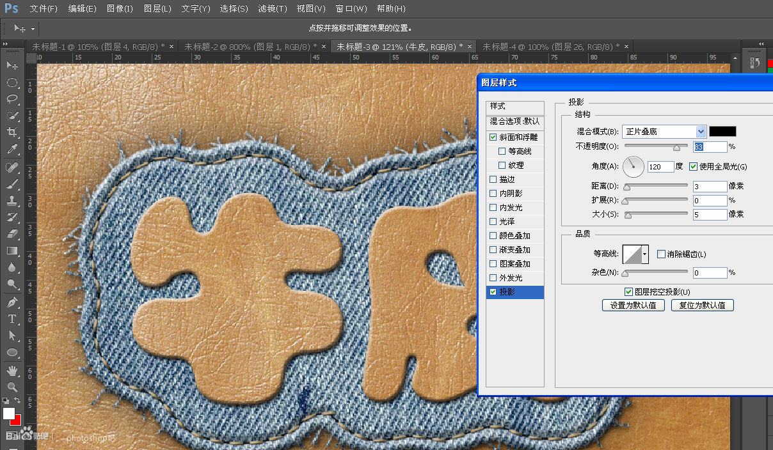Click the black shadow color swatch
The height and width of the screenshot is (450, 773).
pyautogui.click(x=722, y=132)
